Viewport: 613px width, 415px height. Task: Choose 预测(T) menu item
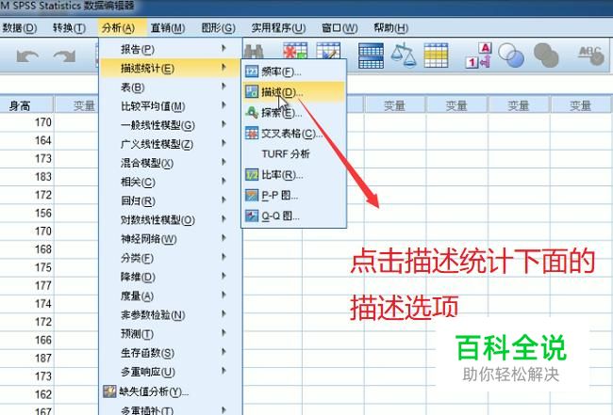171,334
